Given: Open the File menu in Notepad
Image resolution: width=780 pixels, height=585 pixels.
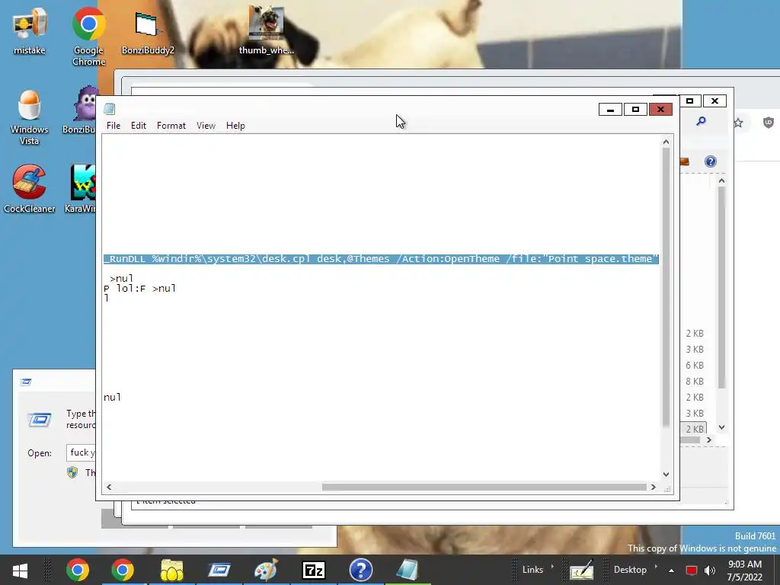Looking at the screenshot, I should tap(113, 126).
